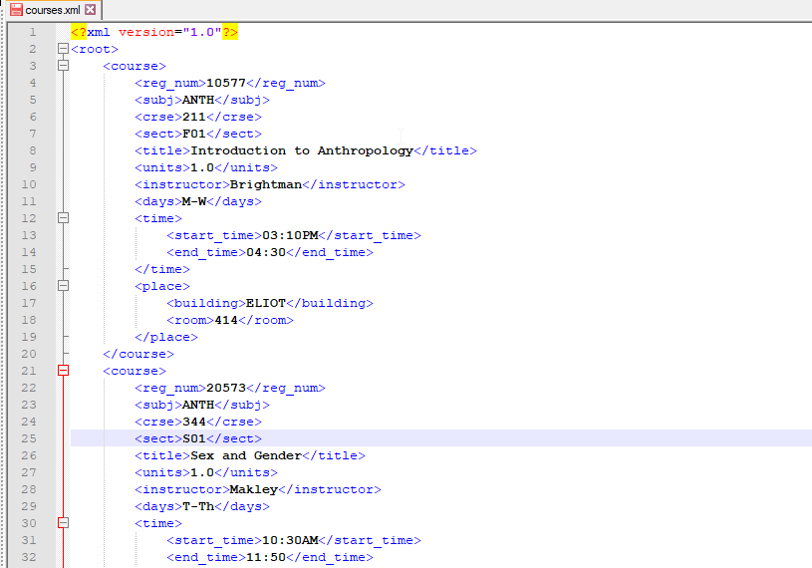Click the xml version declaration text

point(154,32)
